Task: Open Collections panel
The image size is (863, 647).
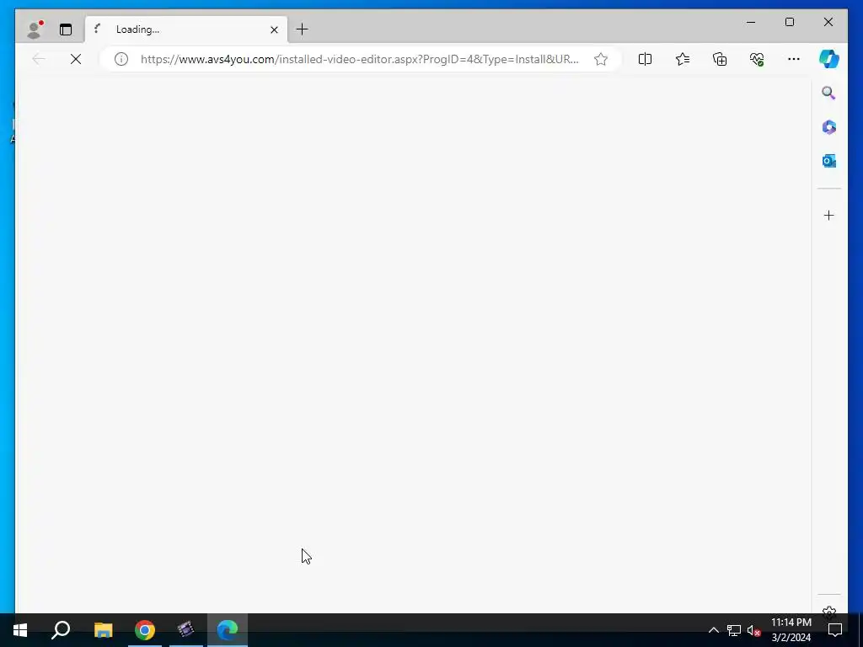Action: coord(720,59)
